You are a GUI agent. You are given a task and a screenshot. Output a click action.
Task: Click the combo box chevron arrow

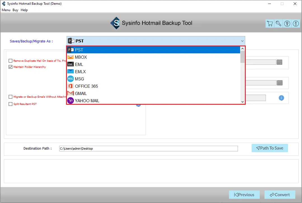pyautogui.click(x=242, y=41)
